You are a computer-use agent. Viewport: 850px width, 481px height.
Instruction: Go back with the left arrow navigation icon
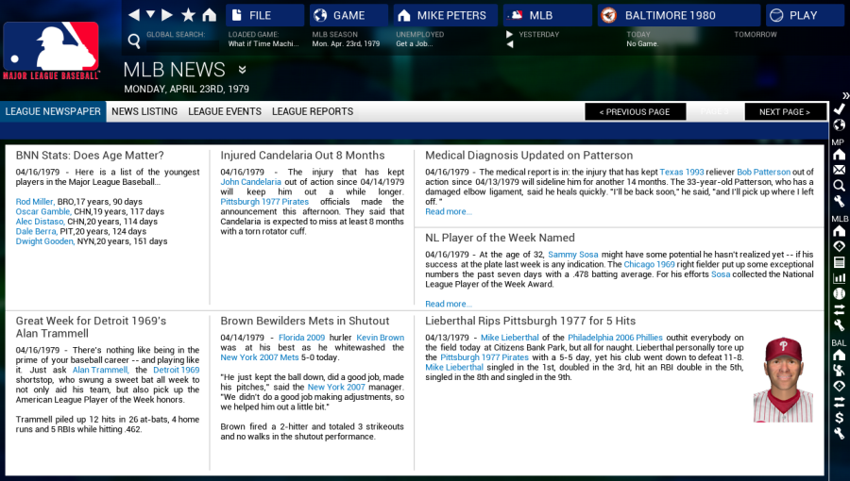point(133,14)
